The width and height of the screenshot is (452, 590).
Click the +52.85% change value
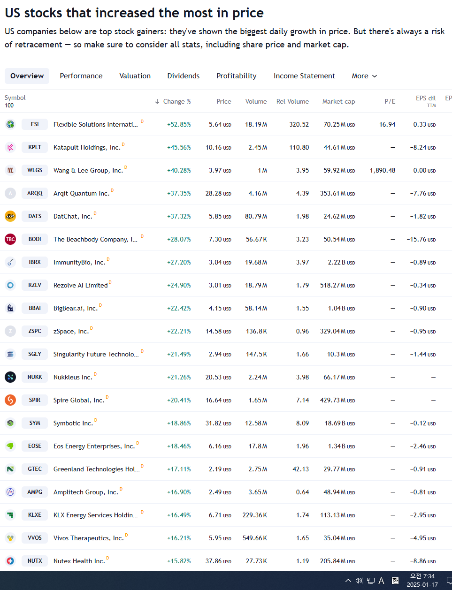179,124
